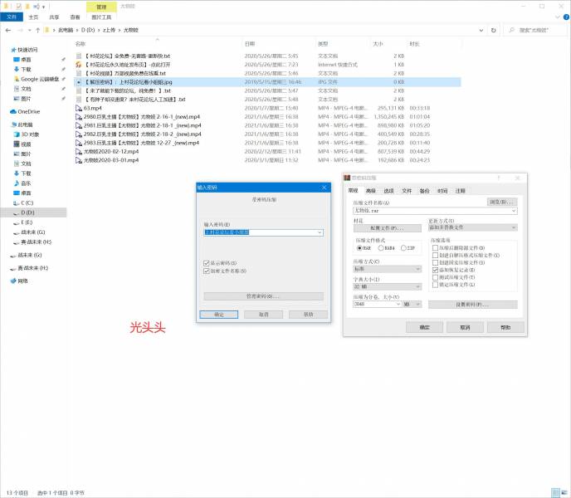
Task: Open the 更新方式 dropdown
Action: pyautogui.click(x=473, y=227)
